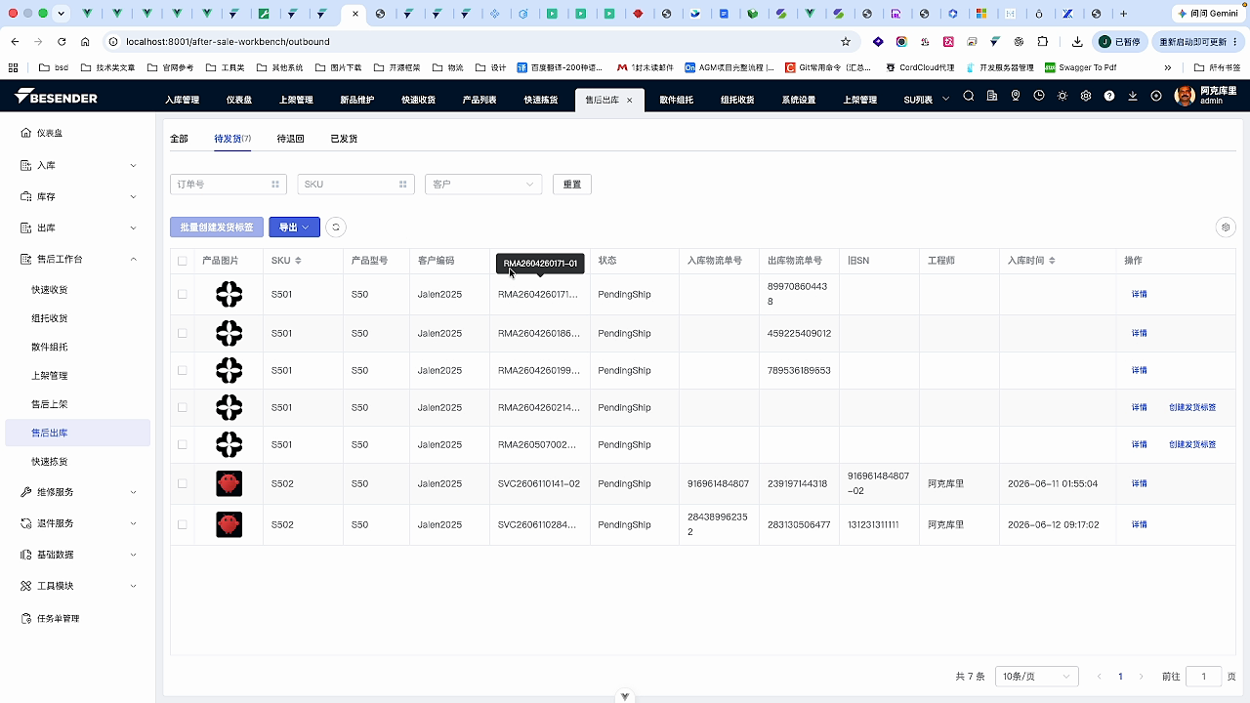Click the document icon in the header
Screen dimensions: 1250x703
point(992,96)
